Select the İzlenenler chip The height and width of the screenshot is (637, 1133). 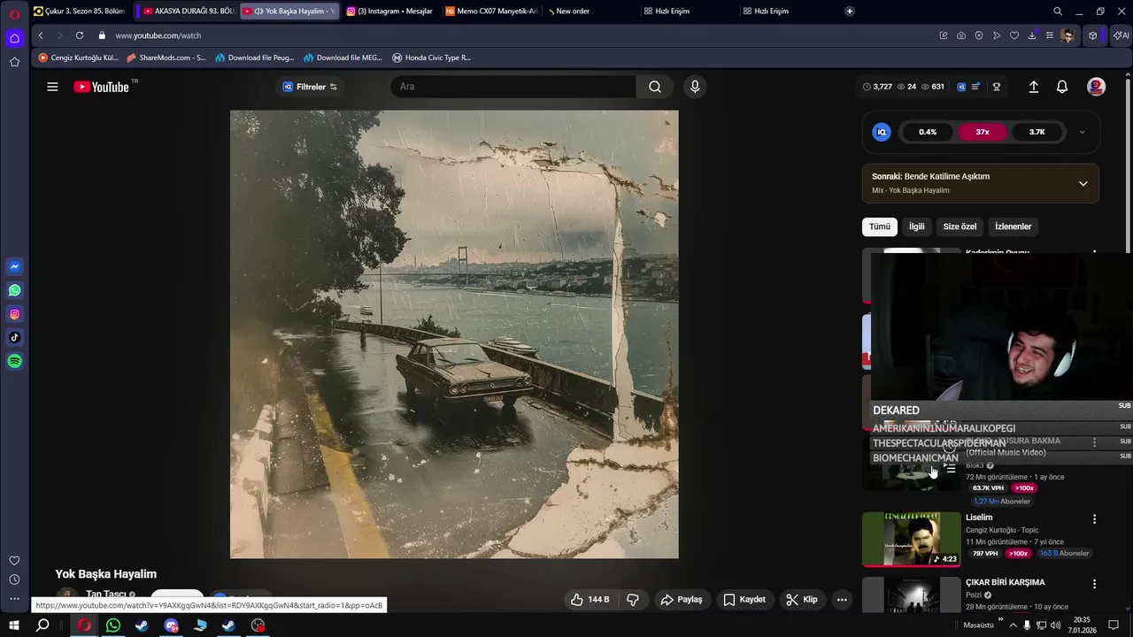tap(1013, 226)
